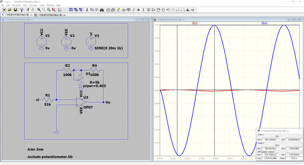Image resolution: width=304 pixels, height=165 pixels.
Task: Open the Tools menu
Action: point(42,5)
